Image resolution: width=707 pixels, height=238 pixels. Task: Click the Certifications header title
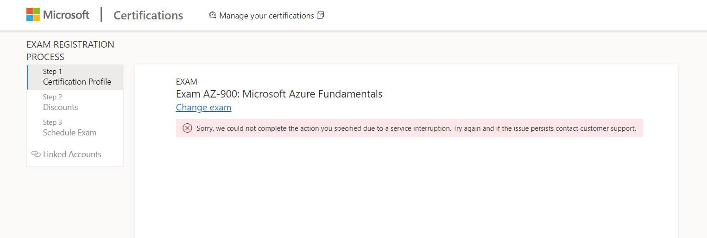coord(148,15)
